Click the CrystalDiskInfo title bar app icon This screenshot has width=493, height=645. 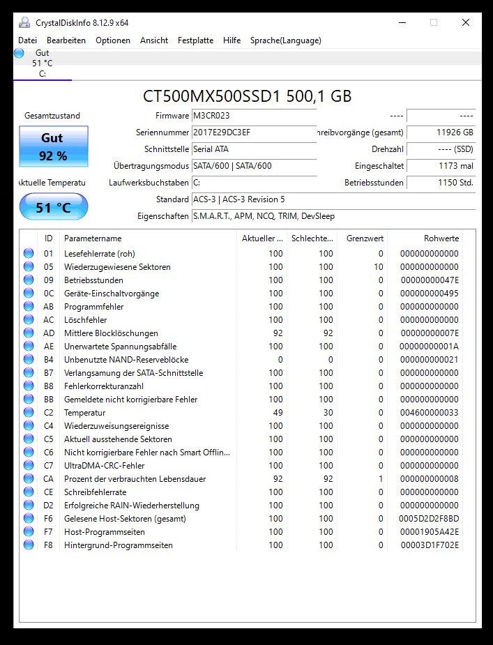click(24, 22)
